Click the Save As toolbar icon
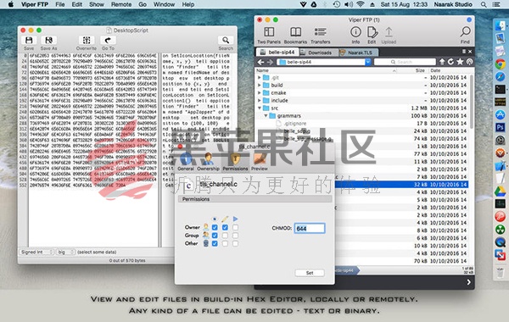This screenshot has height=322, width=509. coord(48,40)
